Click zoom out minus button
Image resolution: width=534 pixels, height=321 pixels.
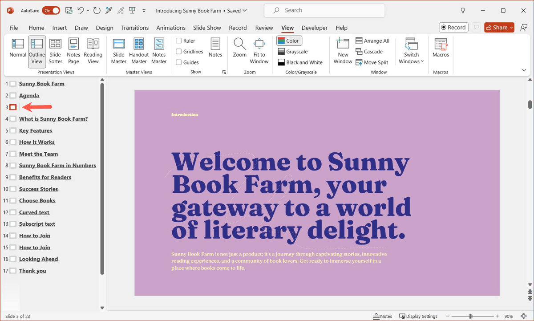[448, 316]
